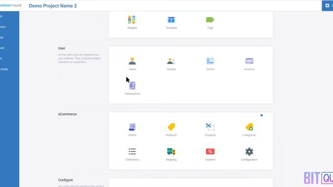Viewport: 333px width, 187px height.
Task: Open the Coupons scissors tile
Action: (x=210, y=129)
